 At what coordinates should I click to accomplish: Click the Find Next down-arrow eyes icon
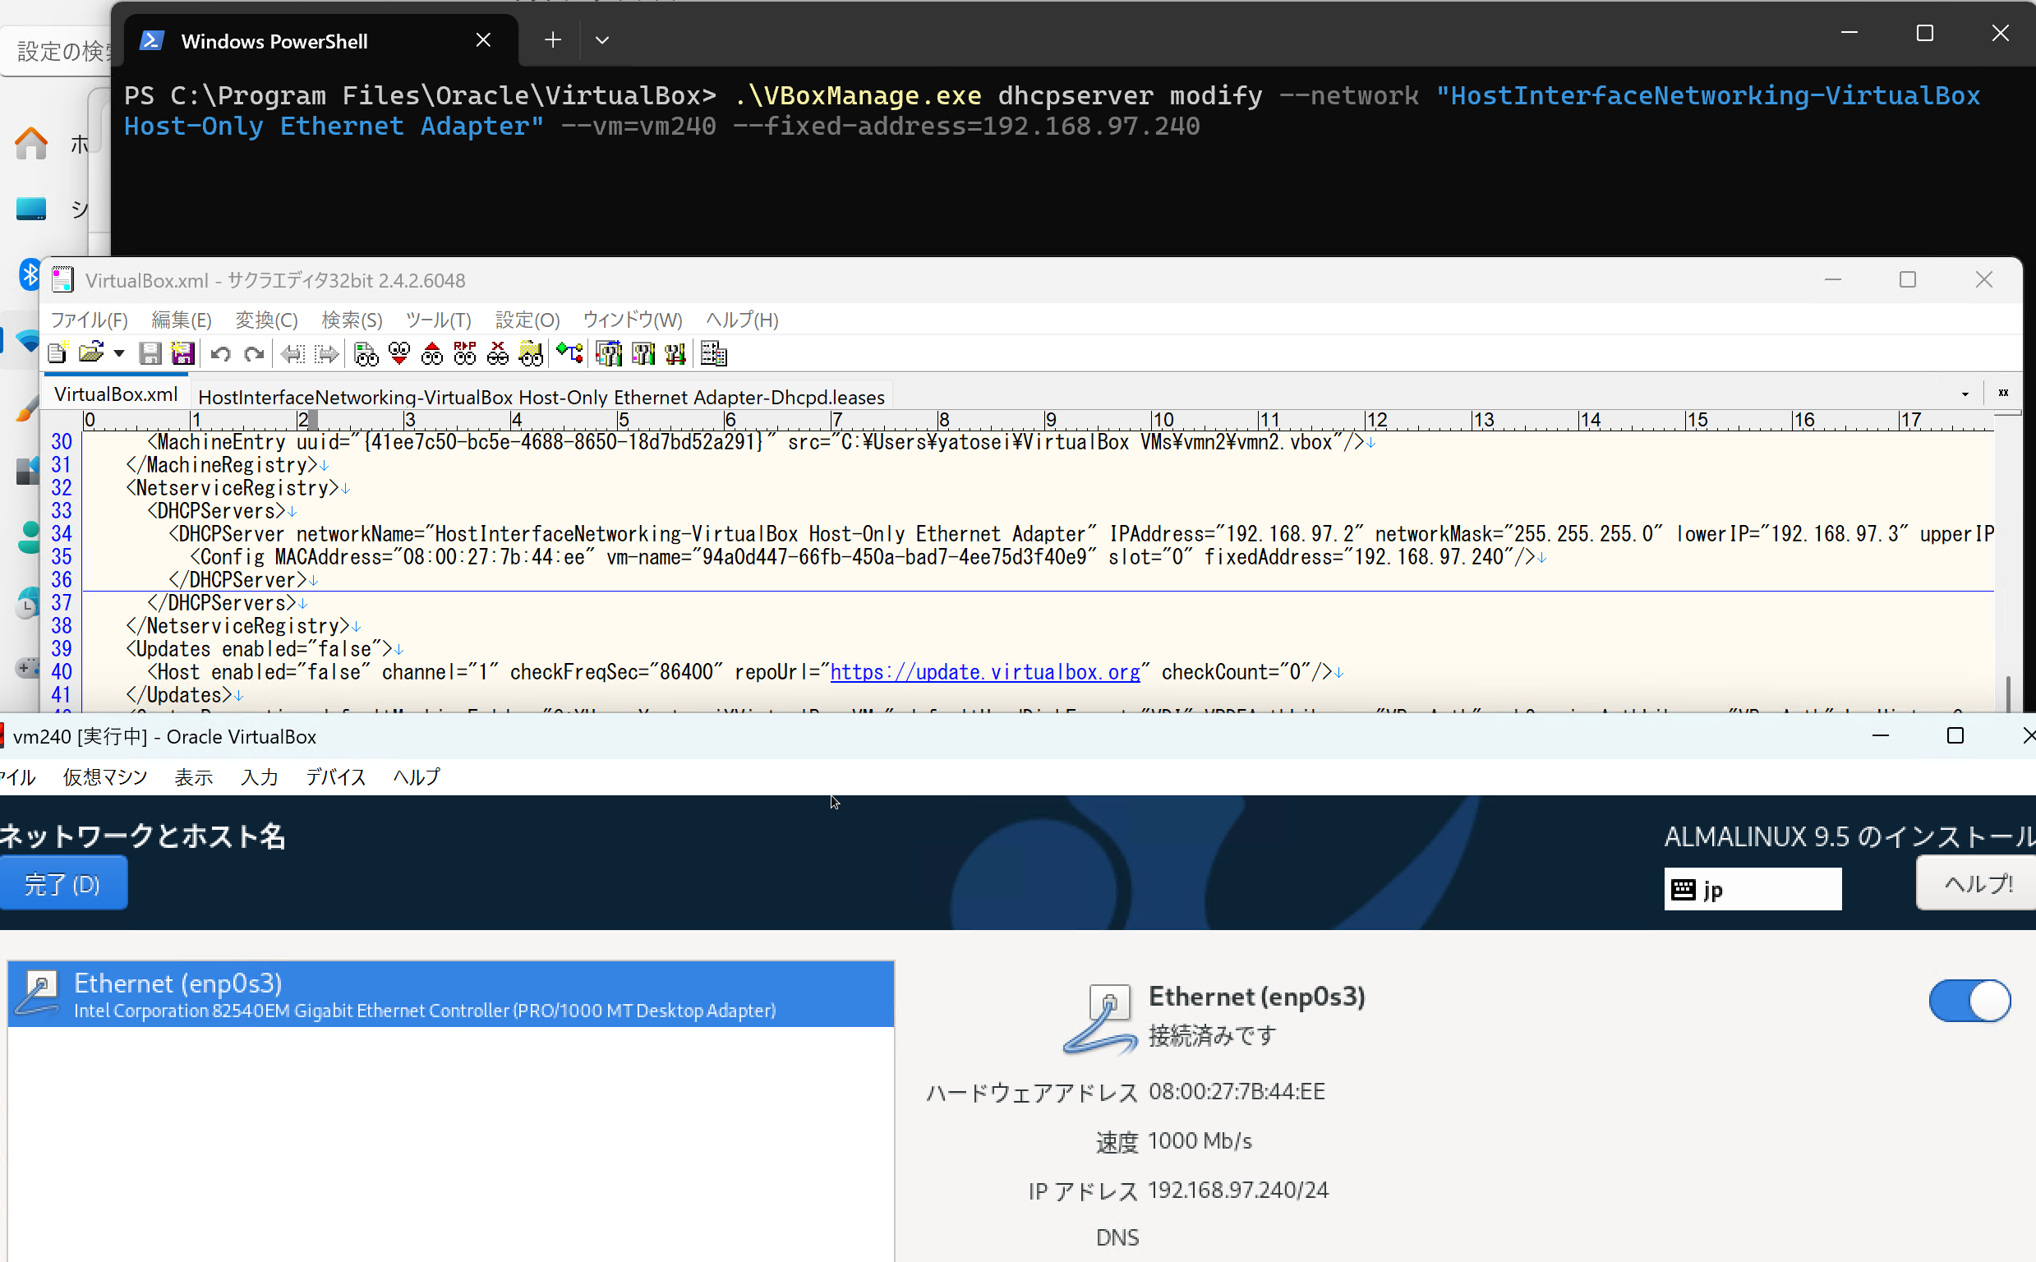tap(398, 354)
